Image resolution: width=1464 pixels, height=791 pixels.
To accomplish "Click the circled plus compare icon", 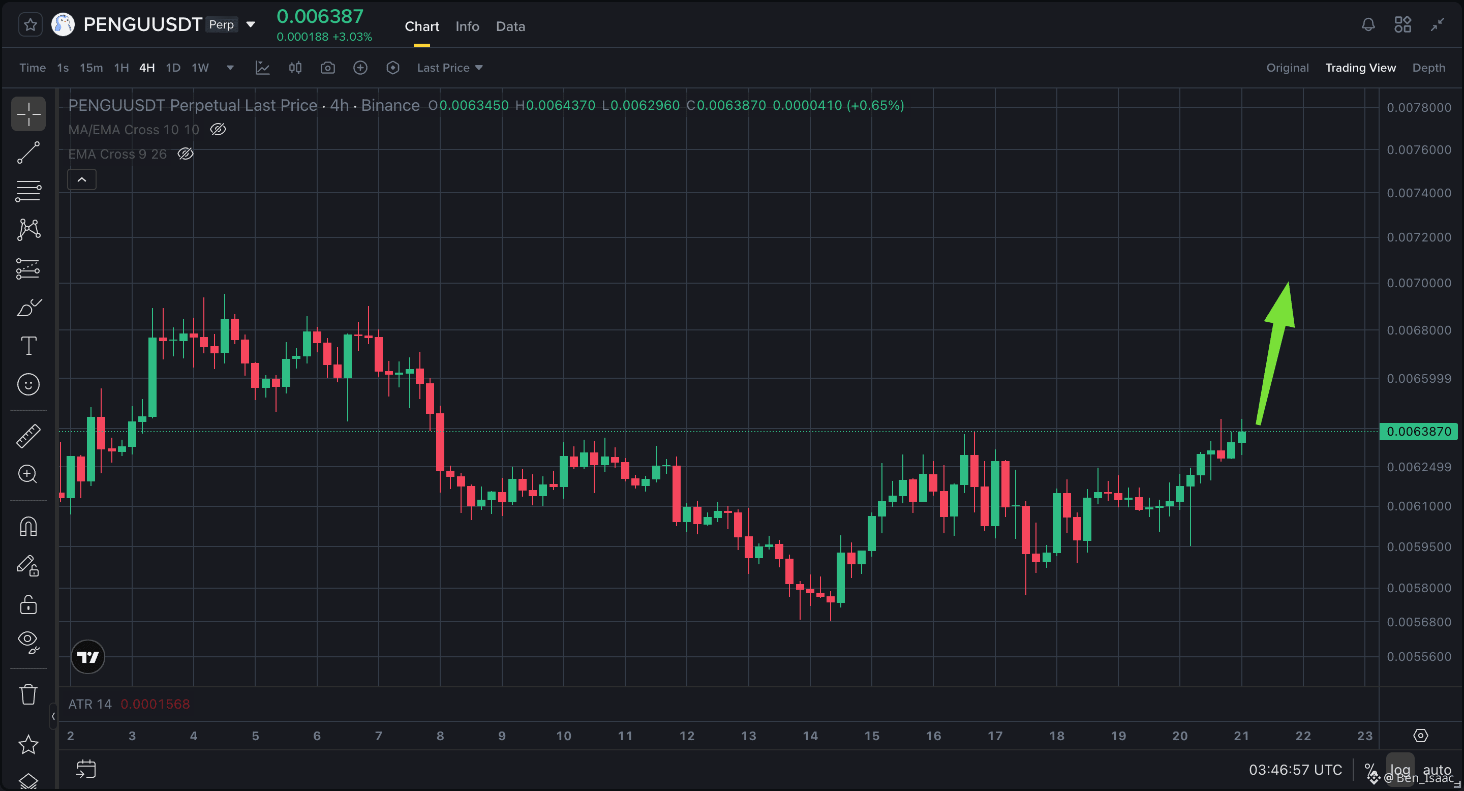I will [360, 68].
